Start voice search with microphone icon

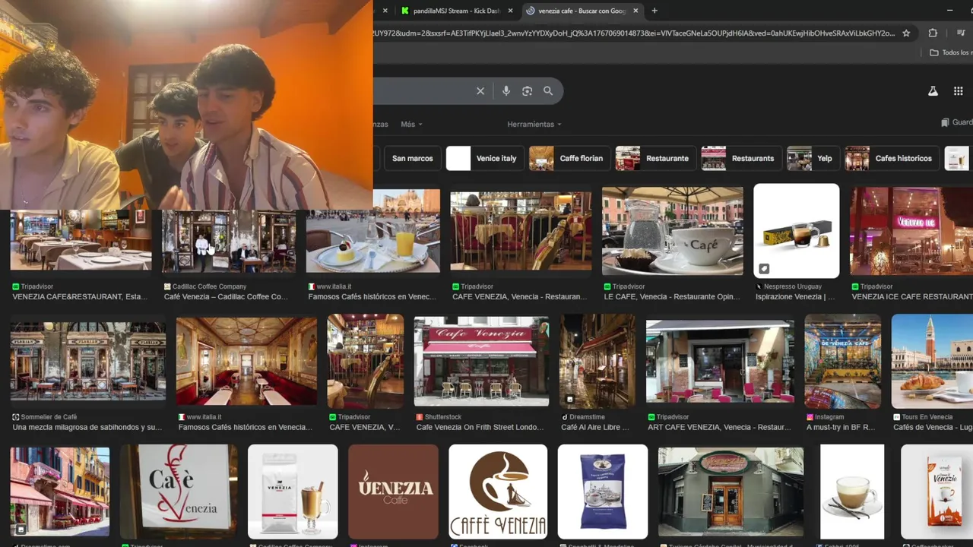[x=506, y=91]
